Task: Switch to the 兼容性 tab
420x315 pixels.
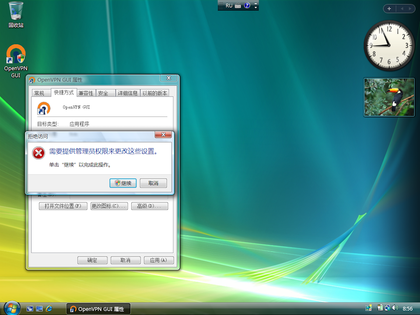Action: point(86,93)
